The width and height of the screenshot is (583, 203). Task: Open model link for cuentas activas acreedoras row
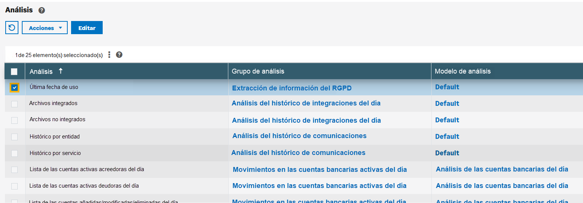point(502,169)
